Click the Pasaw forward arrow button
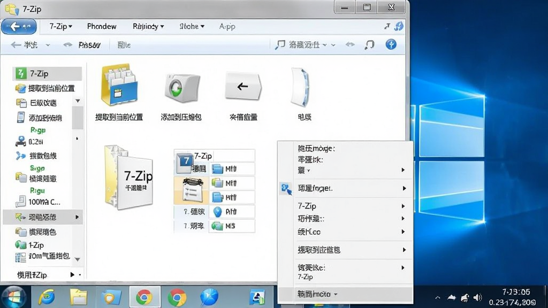This screenshot has height=308, width=548. point(82,45)
